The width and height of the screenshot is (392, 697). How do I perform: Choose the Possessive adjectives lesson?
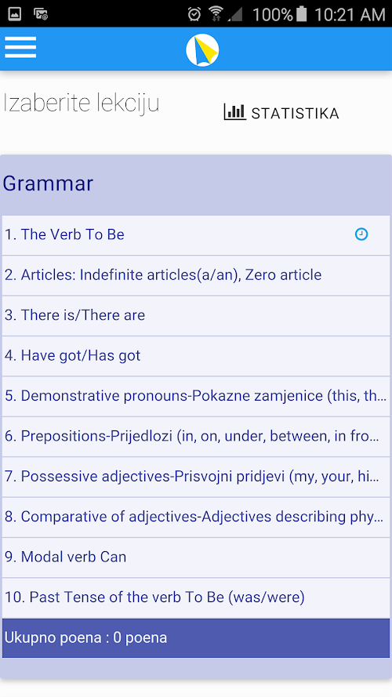tap(196, 477)
